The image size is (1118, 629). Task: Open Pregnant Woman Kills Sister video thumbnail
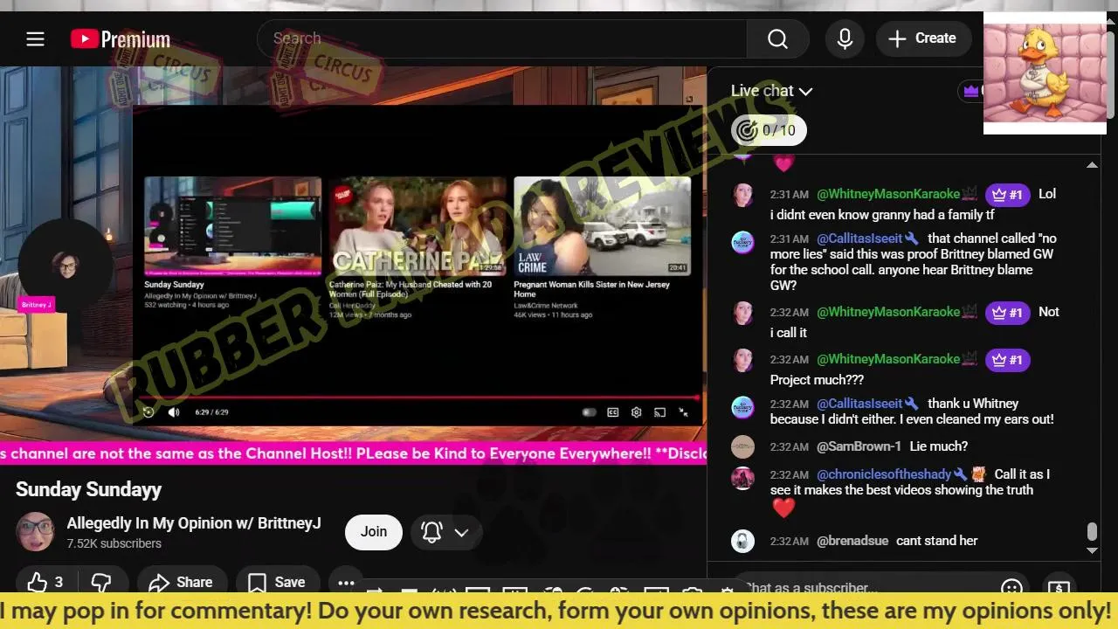pos(603,226)
